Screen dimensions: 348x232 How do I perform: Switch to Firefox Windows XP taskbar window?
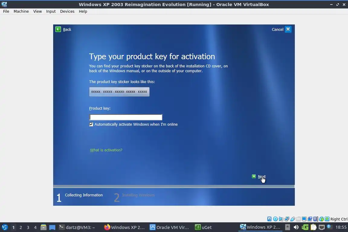pyautogui.click(x=124, y=227)
